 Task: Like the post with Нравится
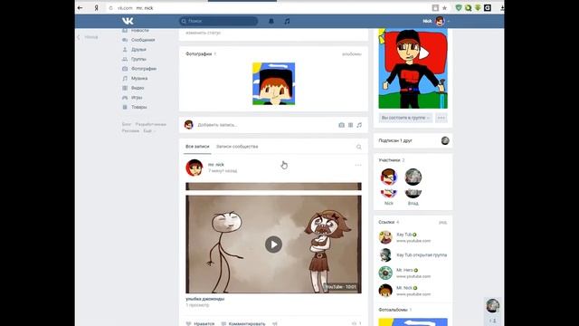[200, 324]
